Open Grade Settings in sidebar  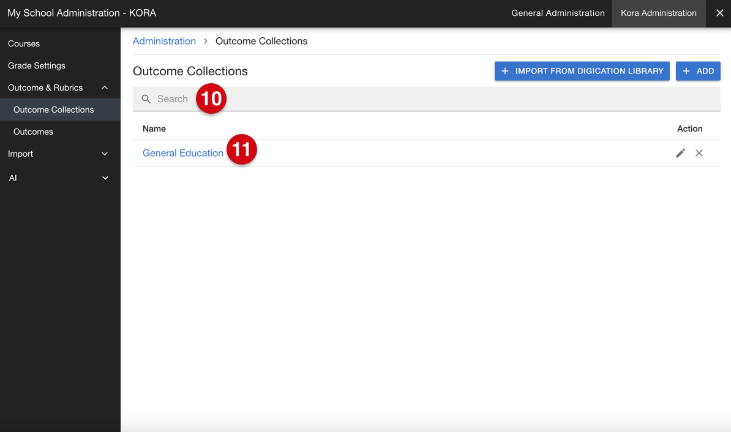pyautogui.click(x=36, y=65)
